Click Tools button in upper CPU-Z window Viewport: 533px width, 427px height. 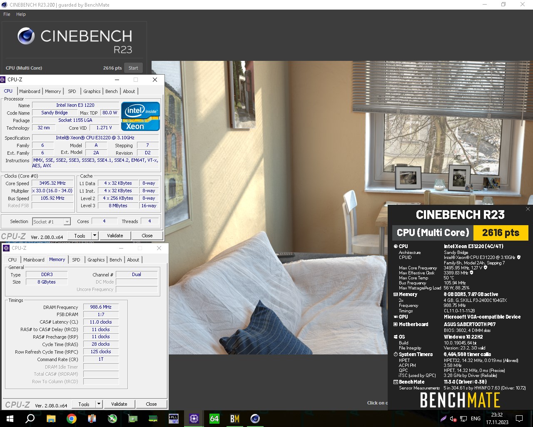click(x=80, y=236)
